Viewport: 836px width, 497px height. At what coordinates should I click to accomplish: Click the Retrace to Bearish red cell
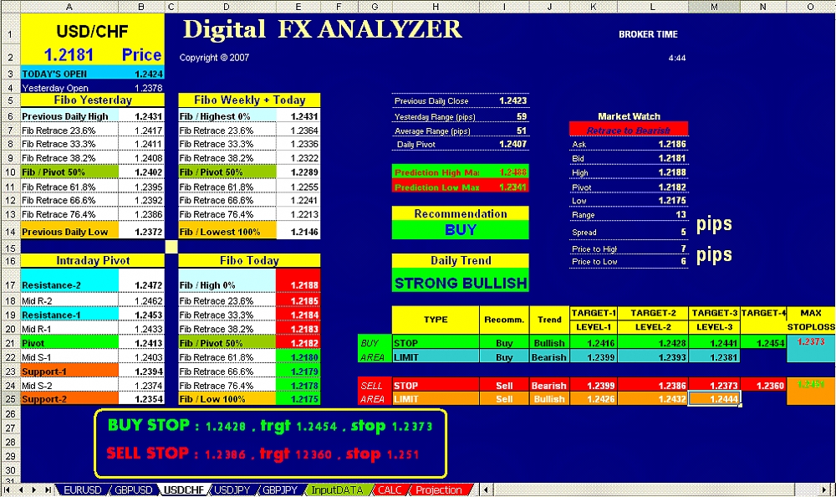tap(629, 131)
